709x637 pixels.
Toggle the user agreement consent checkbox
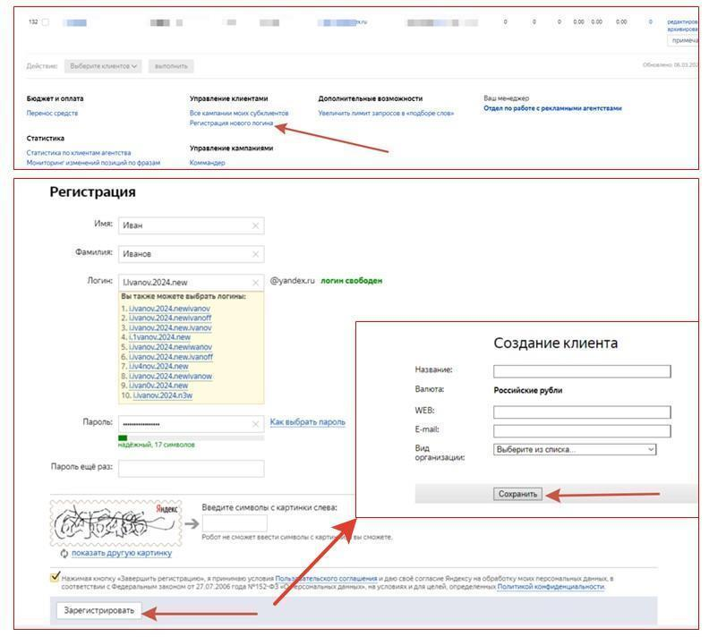pyautogui.click(x=55, y=576)
